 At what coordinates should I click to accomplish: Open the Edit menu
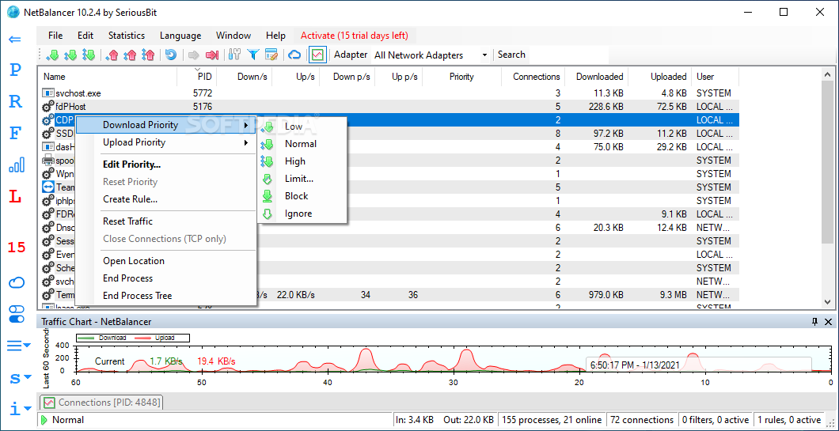(x=85, y=36)
